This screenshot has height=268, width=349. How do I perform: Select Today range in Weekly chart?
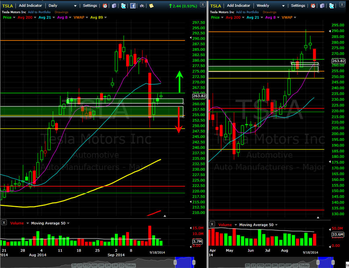tap(304, 265)
